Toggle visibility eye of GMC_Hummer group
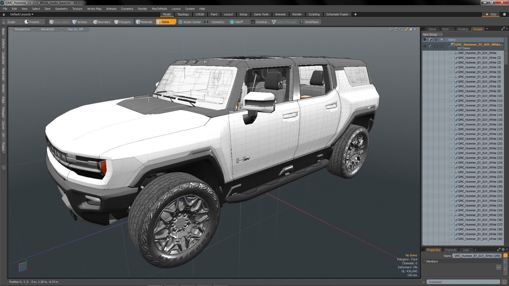This screenshot has width=509, height=286. [x=425, y=47]
